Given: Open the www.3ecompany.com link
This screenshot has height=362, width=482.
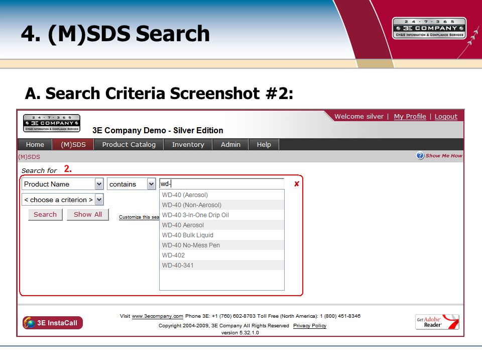Looking at the screenshot, I should click(157, 316).
